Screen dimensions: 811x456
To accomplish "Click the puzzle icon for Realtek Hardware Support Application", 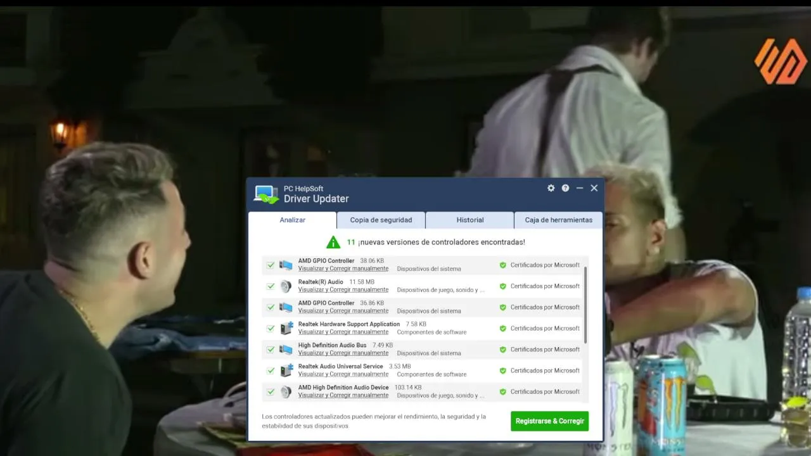I will point(286,328).
